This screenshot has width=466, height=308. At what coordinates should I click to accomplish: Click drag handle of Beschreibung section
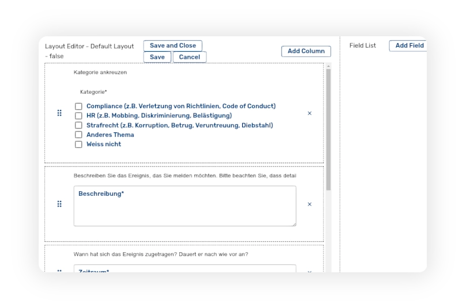pos(59,204)
